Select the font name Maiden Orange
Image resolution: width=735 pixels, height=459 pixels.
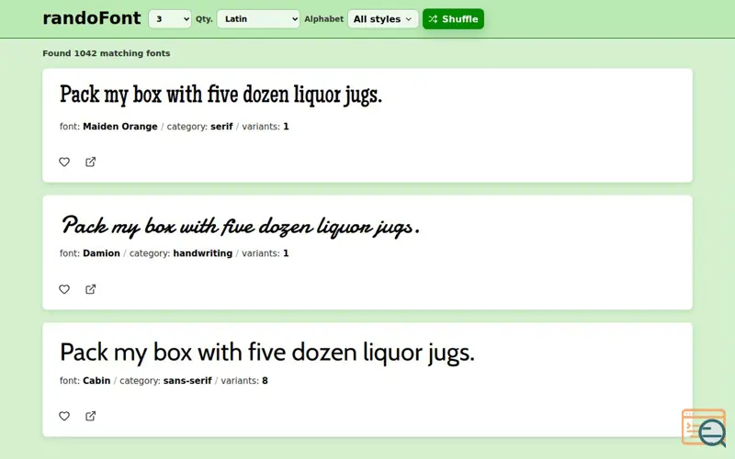coord(120,127)
